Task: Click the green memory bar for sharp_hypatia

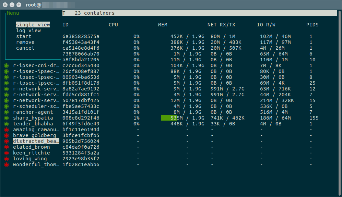Action: pyautogui.click(x=168, y=118)
